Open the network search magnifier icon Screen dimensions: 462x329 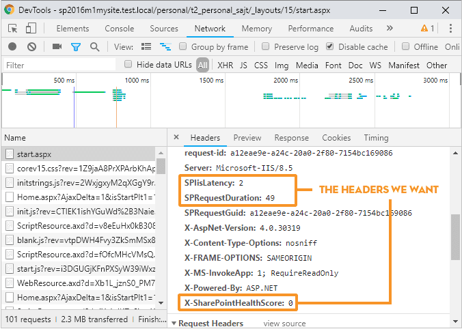[x=94, y=47]
